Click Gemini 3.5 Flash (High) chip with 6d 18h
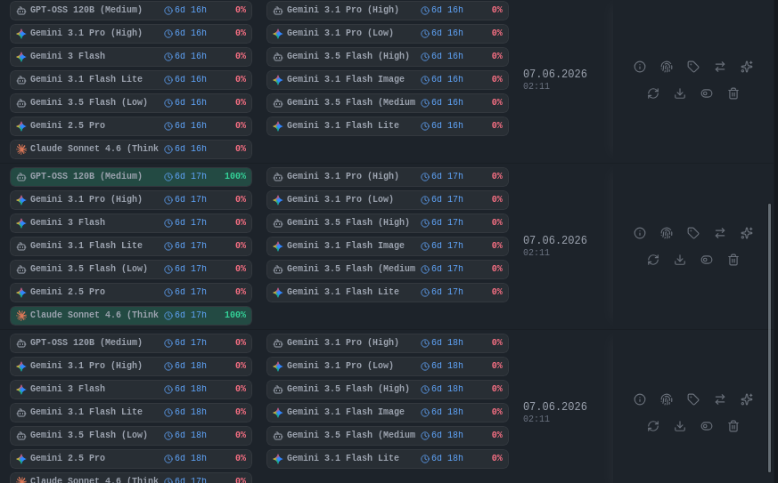The image size is (778, 483). click(x=388, y=390)
